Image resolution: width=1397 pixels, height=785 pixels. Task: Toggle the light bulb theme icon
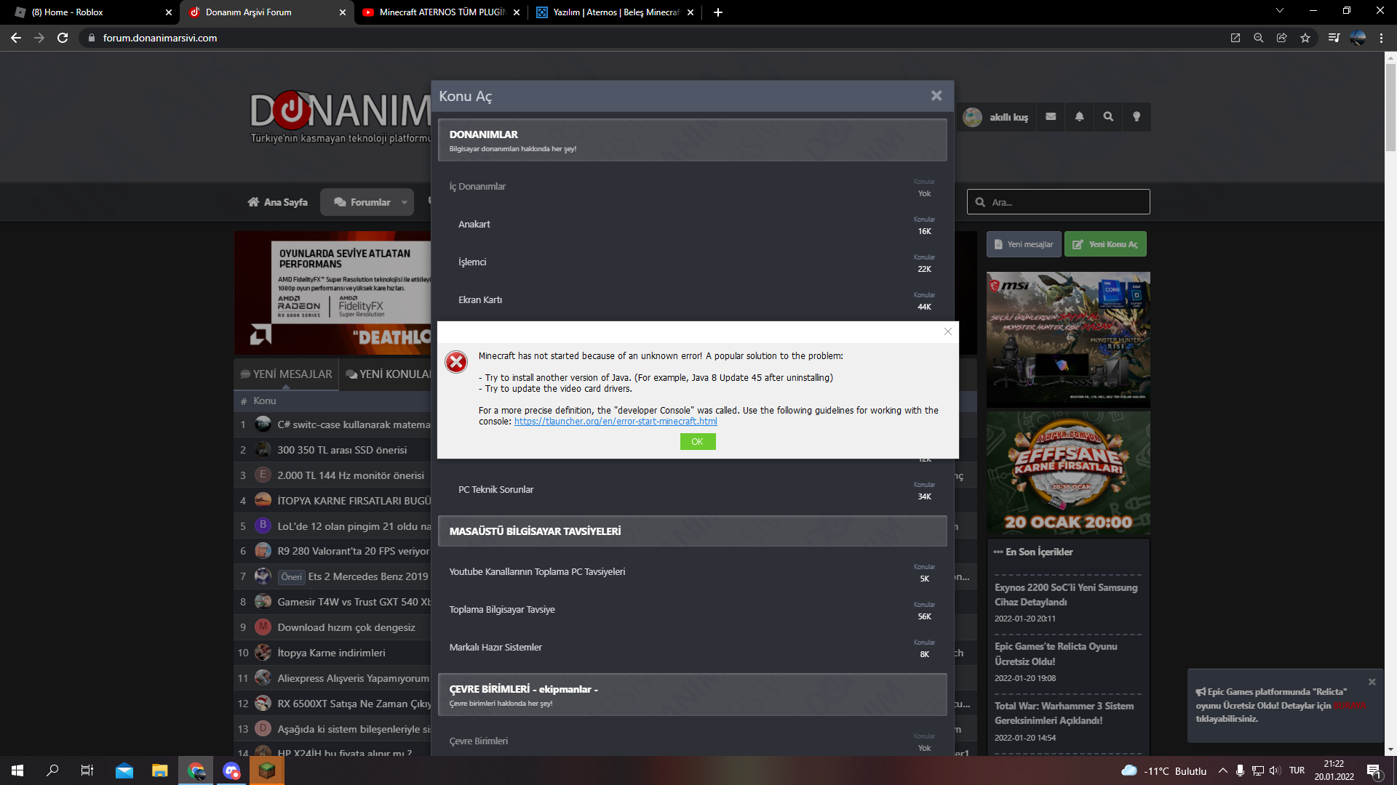click(1137, 116)
